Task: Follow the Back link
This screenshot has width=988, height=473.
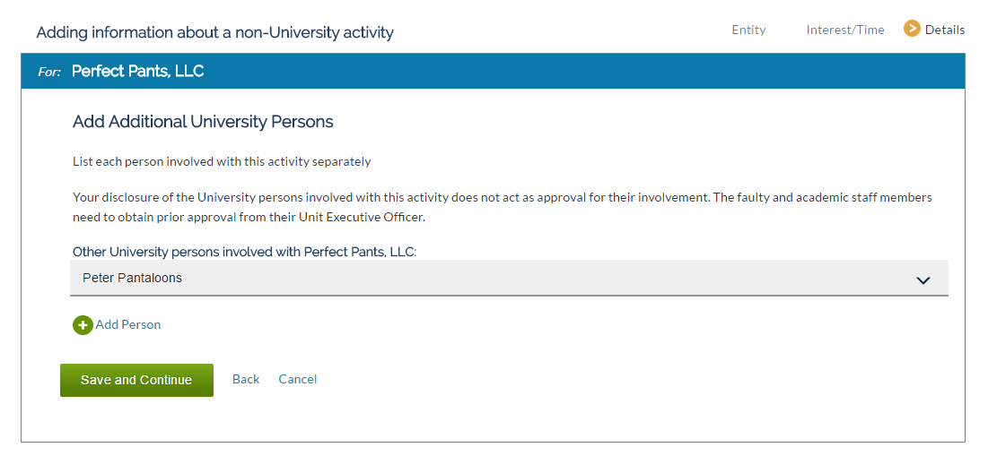Action: tap(246, 379)
